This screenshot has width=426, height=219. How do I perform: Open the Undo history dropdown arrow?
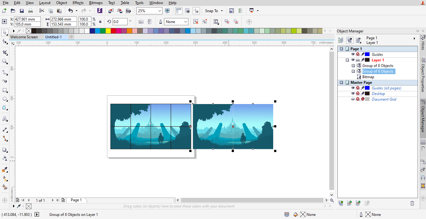[x=76, y=11]
